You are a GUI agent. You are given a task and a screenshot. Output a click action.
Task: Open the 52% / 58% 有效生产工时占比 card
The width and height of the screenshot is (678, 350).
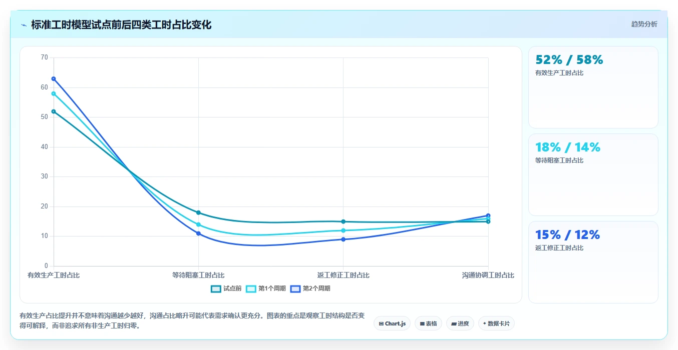(593, 87)
